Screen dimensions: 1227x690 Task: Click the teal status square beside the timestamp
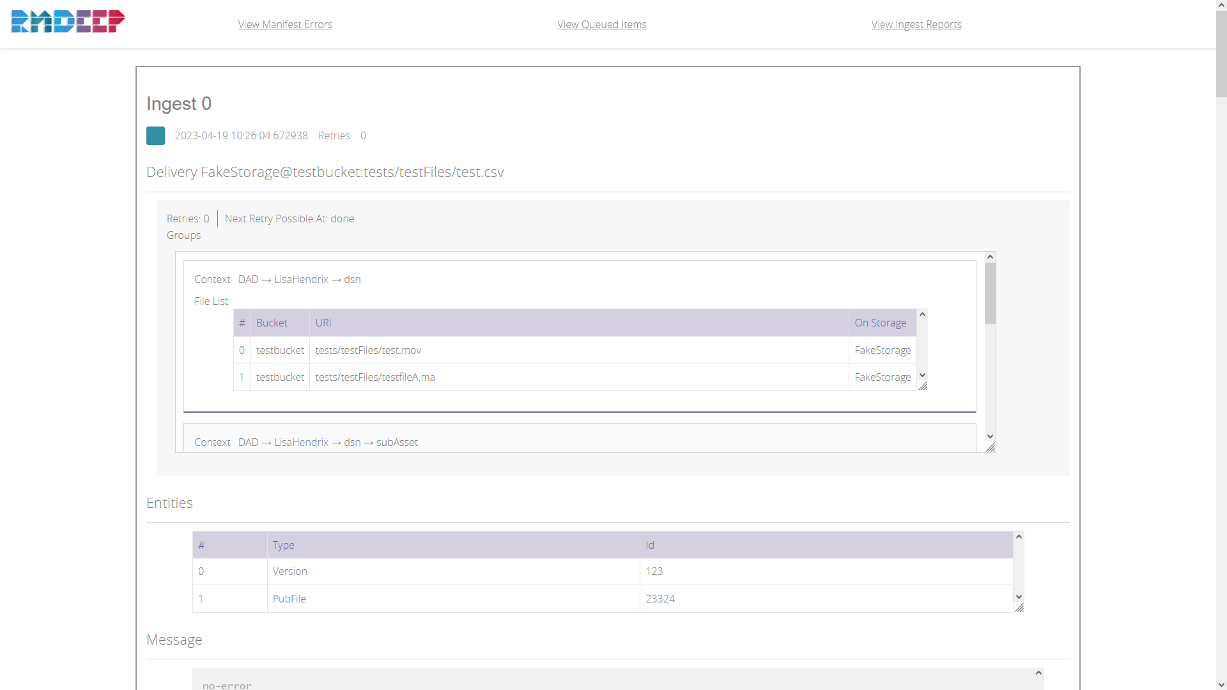coord(155,135)
